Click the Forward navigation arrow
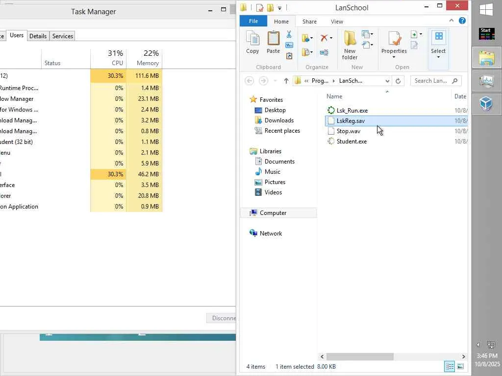The height and width of the screenshot is (376, 502). pyautogui.click(x=263, y=81)
